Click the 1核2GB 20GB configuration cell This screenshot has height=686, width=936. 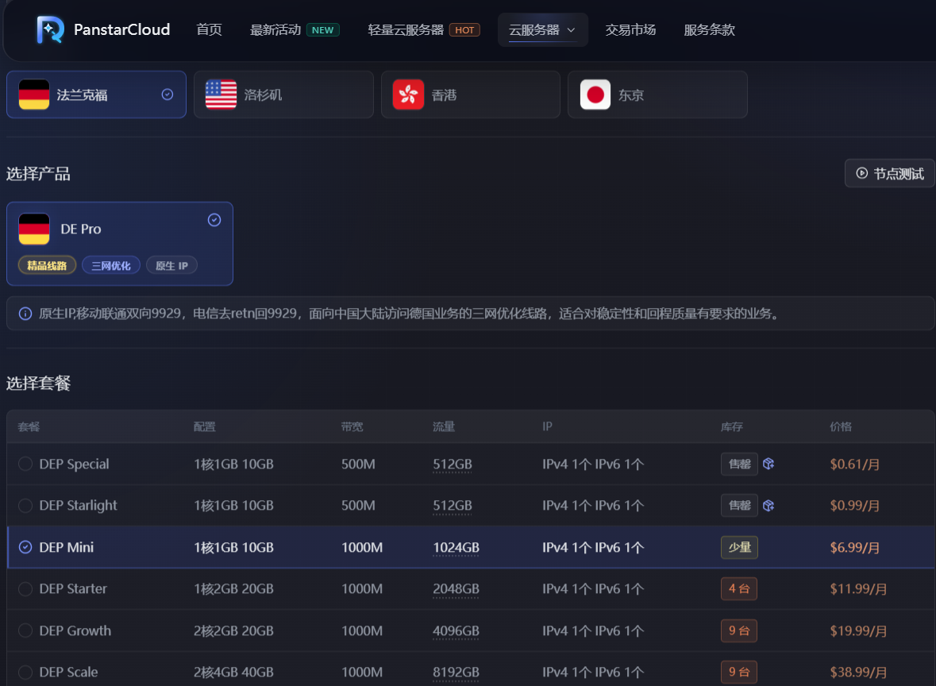point(233,588)
